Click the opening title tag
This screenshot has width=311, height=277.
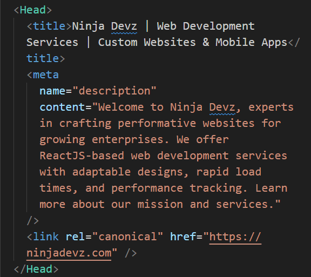[x=49, y=26]
